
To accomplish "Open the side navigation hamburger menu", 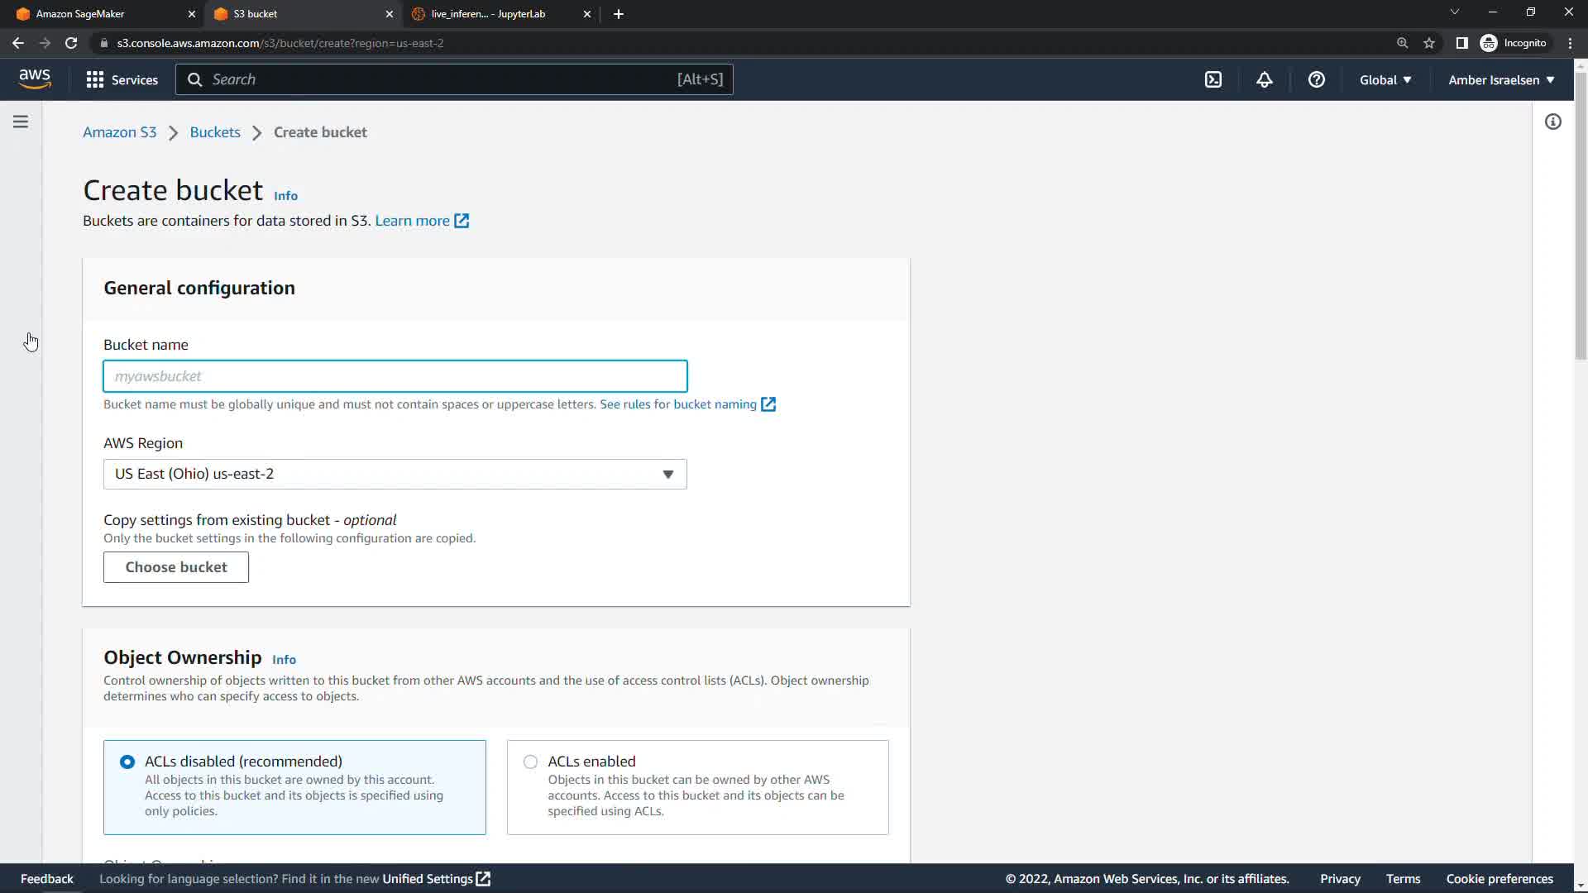I will (x=21, y=122).
